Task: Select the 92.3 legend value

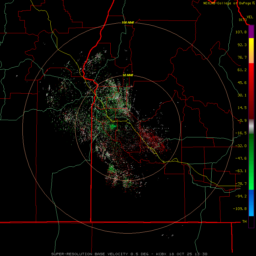Action: point(242,45)
